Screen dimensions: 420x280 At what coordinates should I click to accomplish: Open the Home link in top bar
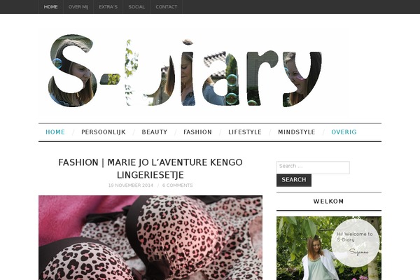coord(51,7)
